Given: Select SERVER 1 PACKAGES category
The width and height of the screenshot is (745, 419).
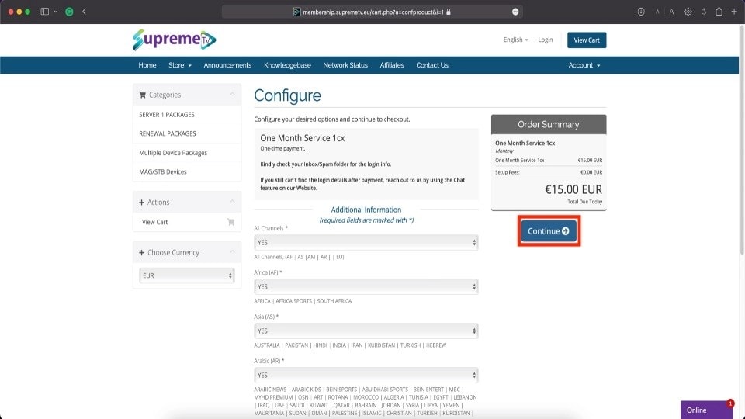Looking at the screenshot, I should click(x=167, y=115).
